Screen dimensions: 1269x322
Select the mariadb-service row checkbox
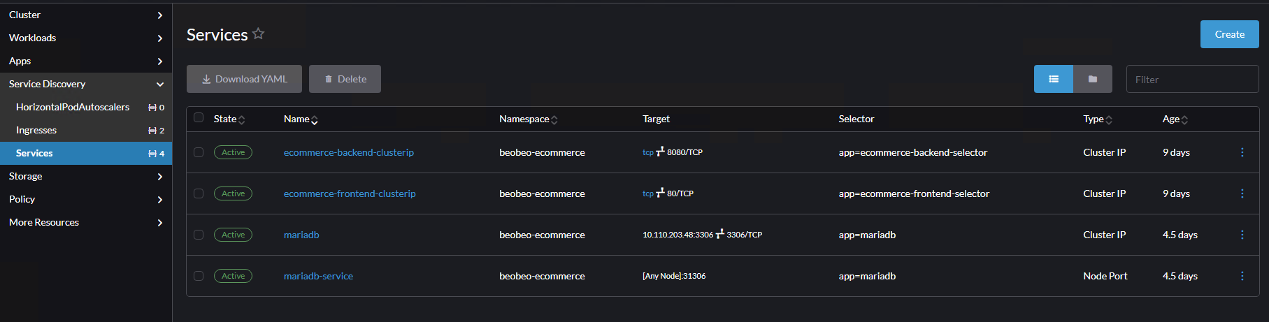pyautogui.click(x=199, y=276)
